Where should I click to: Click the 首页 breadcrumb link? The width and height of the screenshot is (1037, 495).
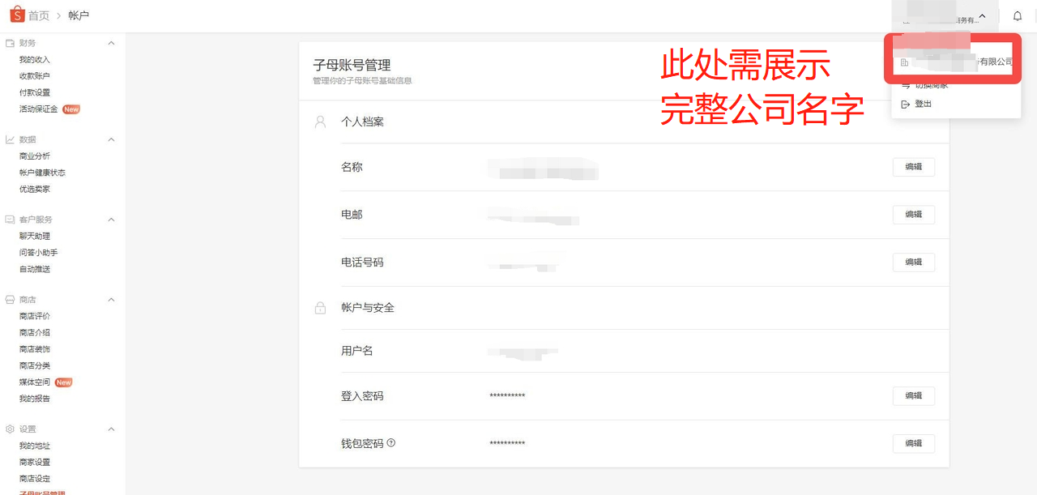pyautogui.click(x=39, y=16)
